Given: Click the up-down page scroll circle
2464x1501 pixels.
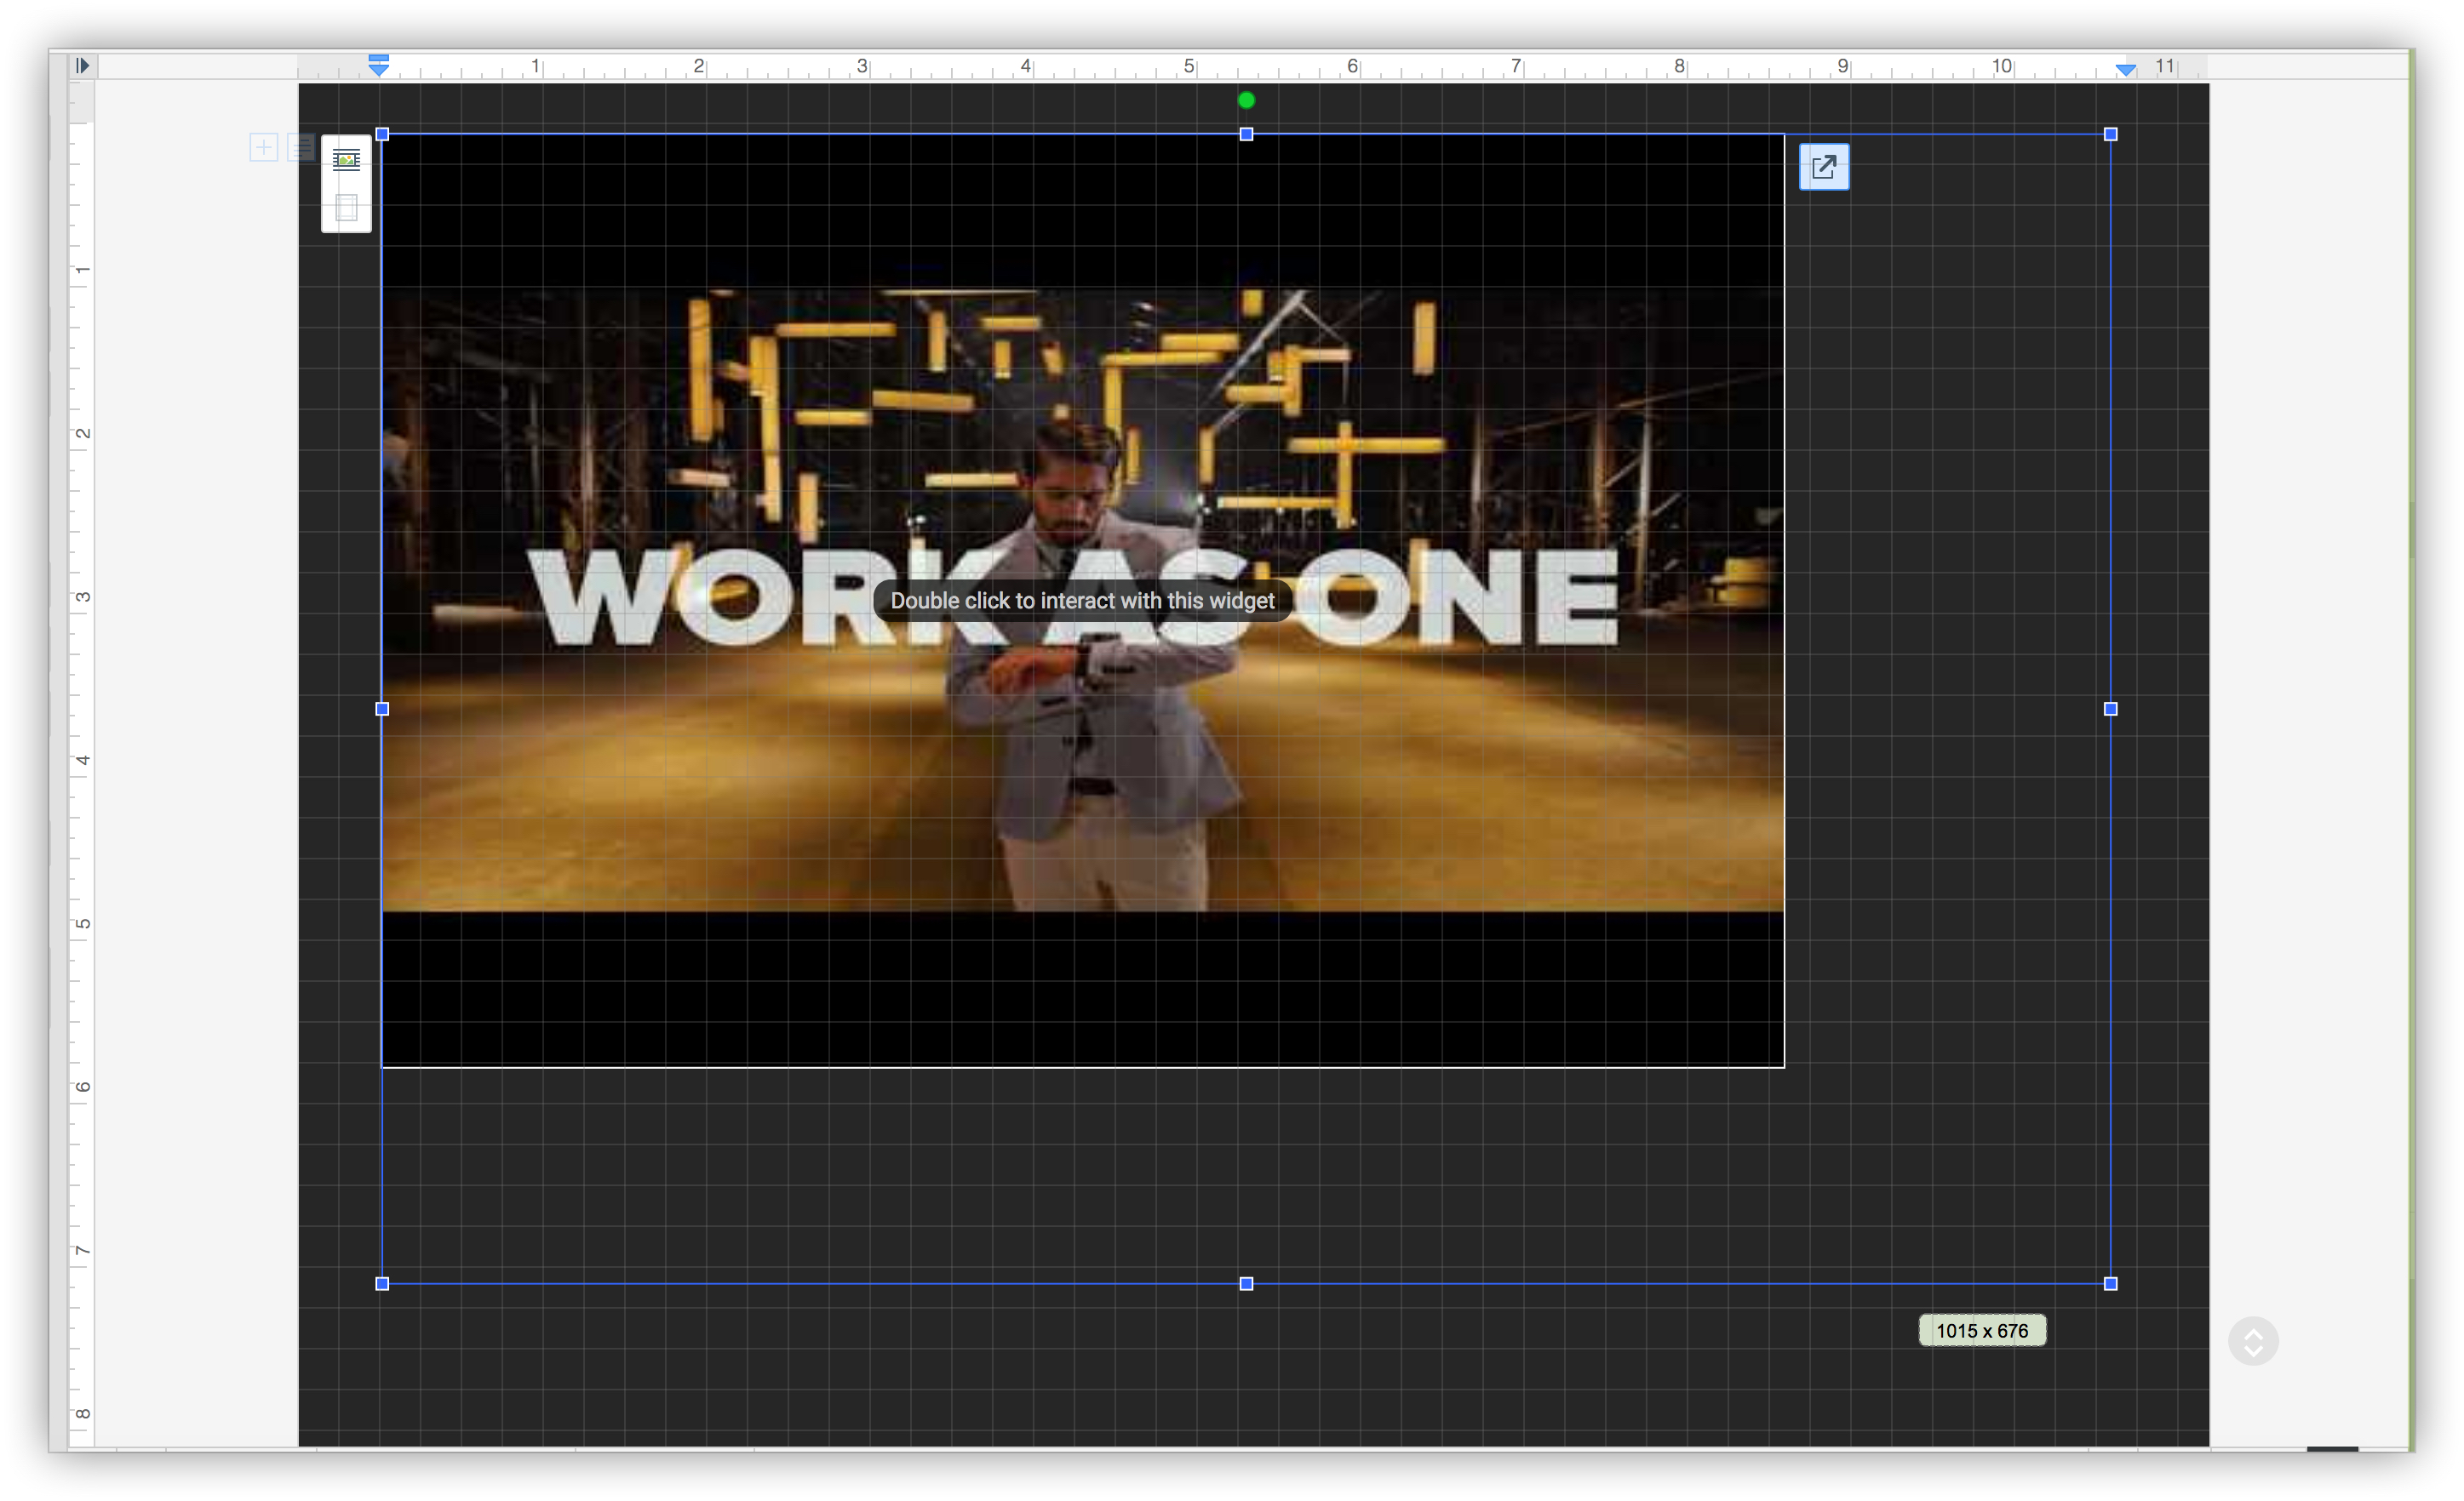Looking at the screenshot, I should click(x=2252, y=1340).
